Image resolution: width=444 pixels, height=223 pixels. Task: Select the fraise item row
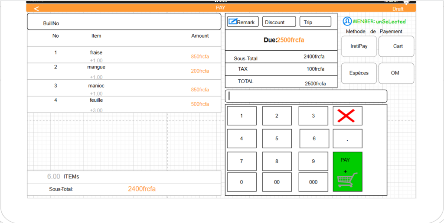click(124, 55)
